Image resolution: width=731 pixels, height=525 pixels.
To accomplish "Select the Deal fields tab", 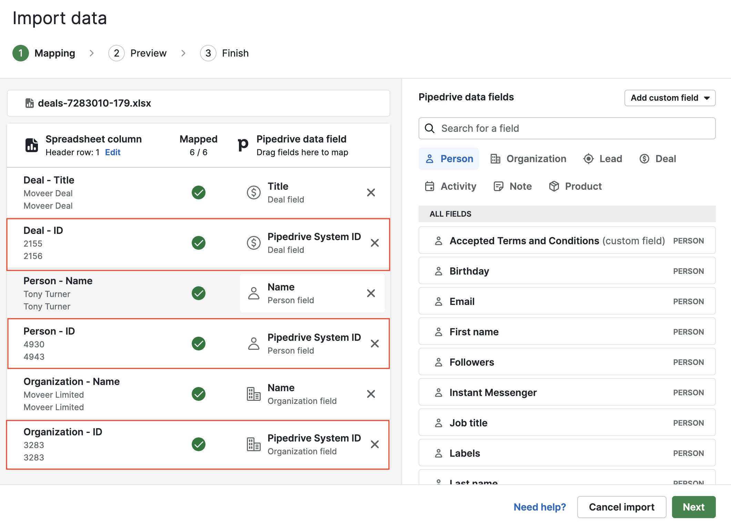I will (658, 159).
